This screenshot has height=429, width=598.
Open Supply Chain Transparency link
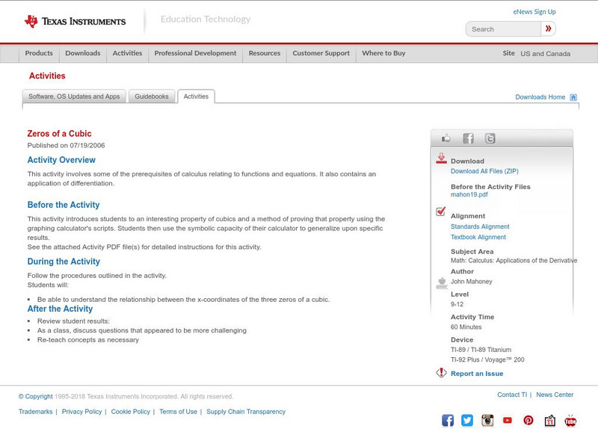246,412
